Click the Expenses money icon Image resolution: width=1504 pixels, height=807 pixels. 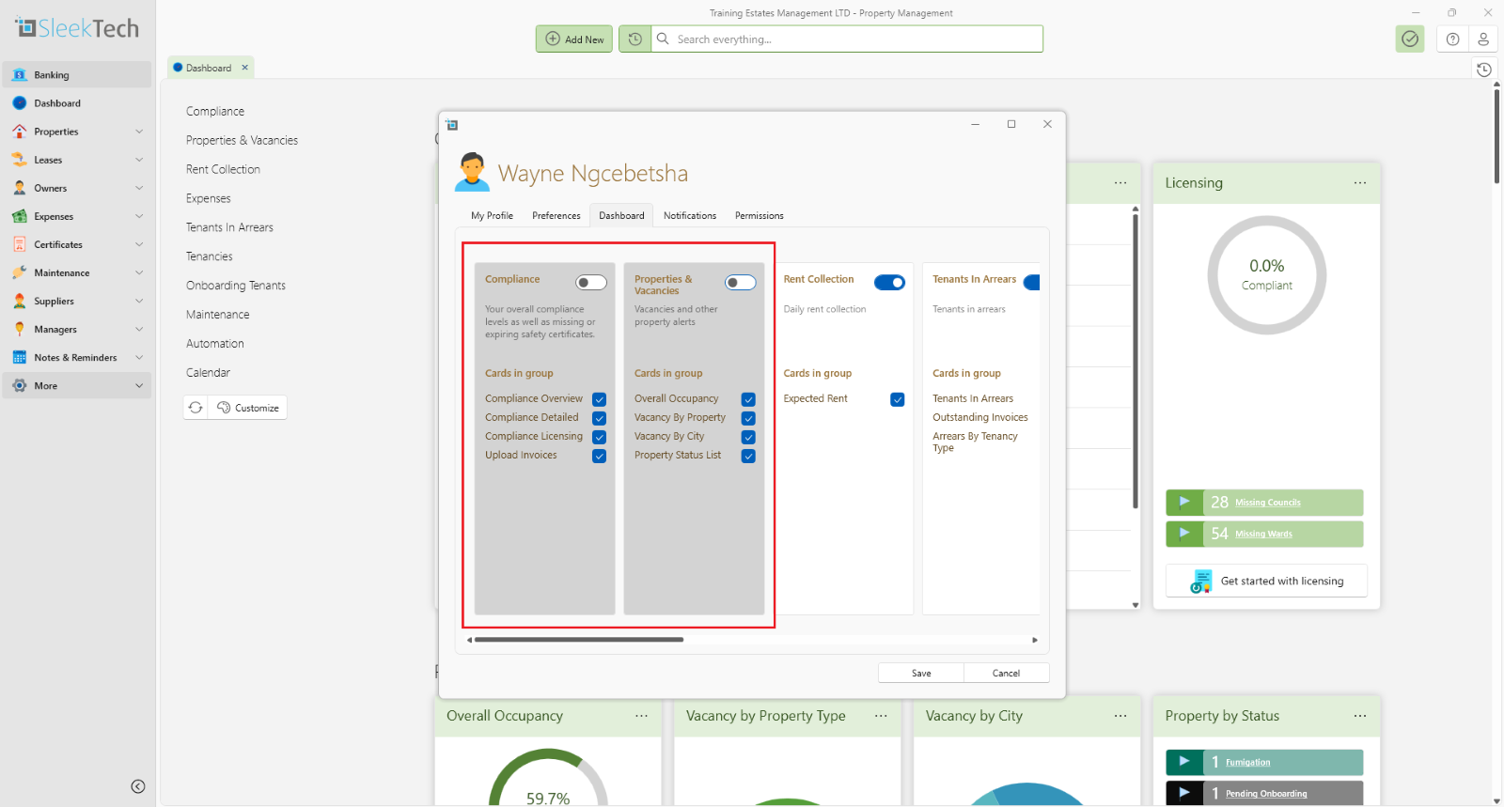click(x=20, y=216)
